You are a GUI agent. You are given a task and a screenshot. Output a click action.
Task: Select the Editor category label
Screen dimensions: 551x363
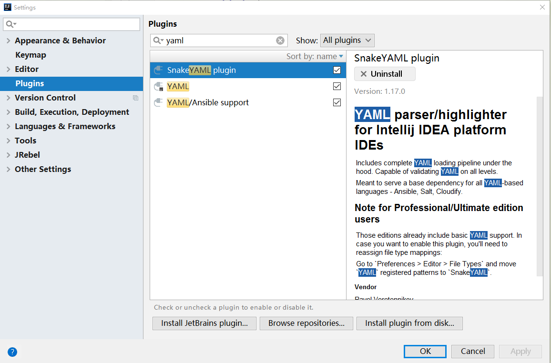point(27,69)
